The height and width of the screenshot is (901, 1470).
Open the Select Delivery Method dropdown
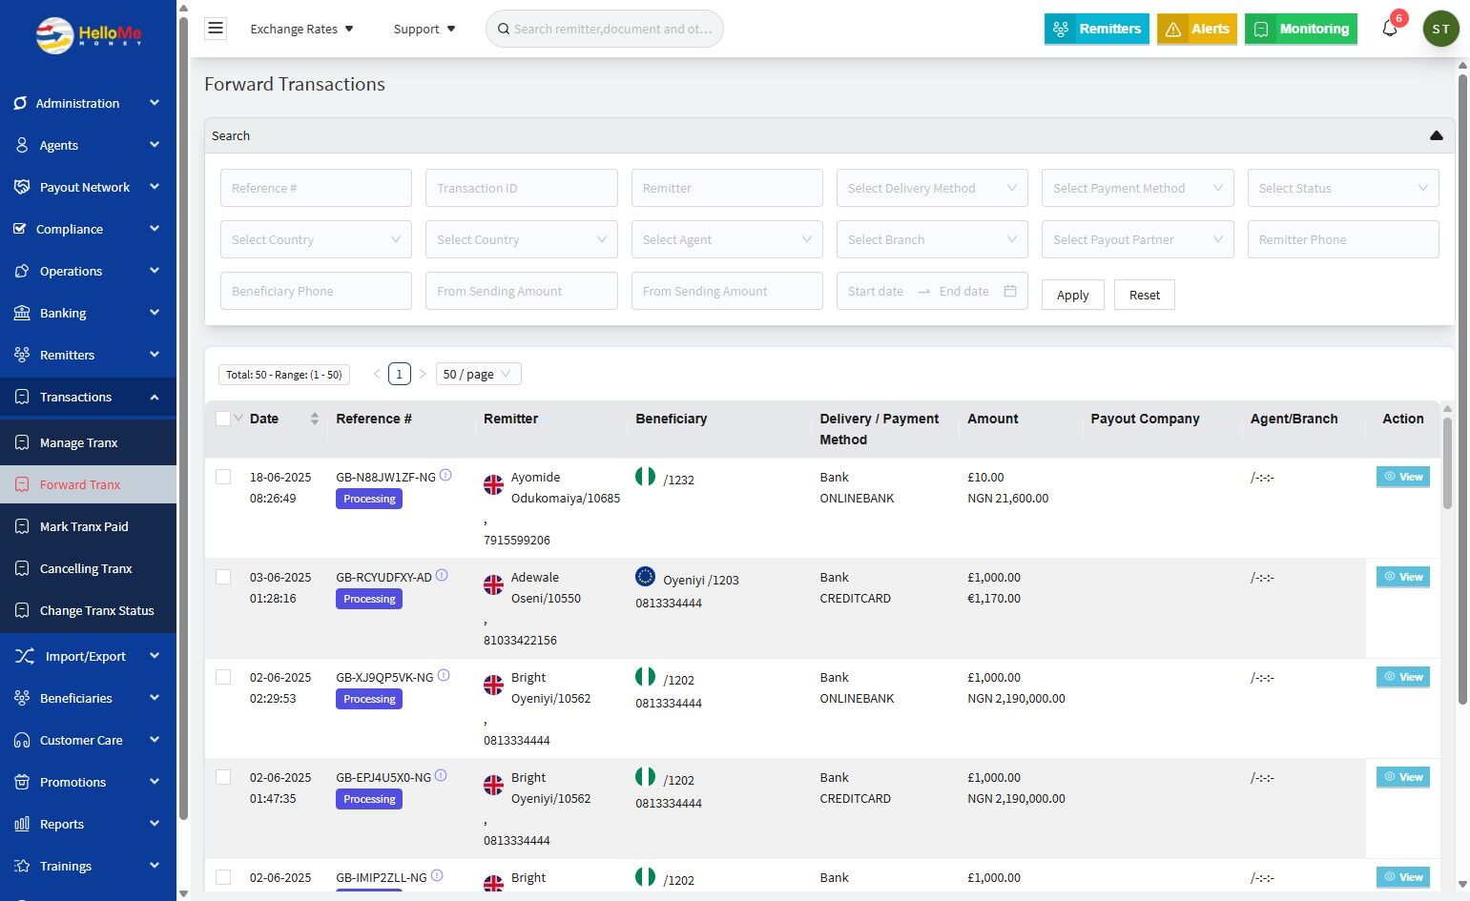931,188
